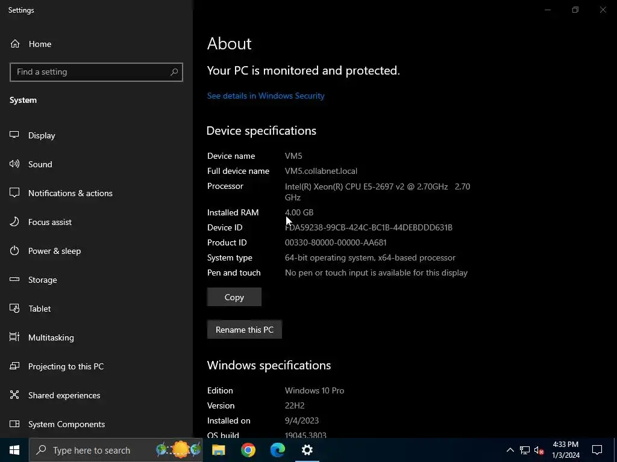Open the Windows Start menu
Image resolution: width=617 pixels, height=462 pixels.
point(14,450)
